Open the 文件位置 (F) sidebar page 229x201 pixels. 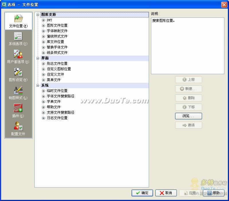(x=18, y=21)
